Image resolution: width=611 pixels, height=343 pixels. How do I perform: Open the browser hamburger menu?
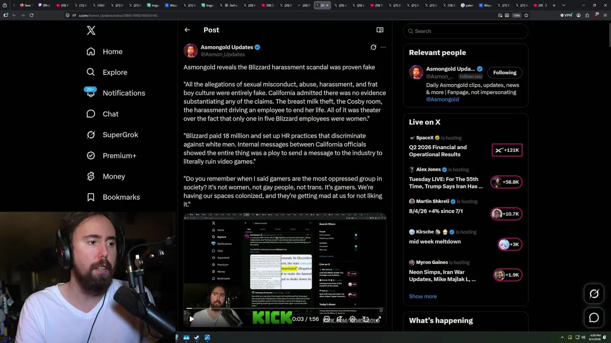(604, 15)
